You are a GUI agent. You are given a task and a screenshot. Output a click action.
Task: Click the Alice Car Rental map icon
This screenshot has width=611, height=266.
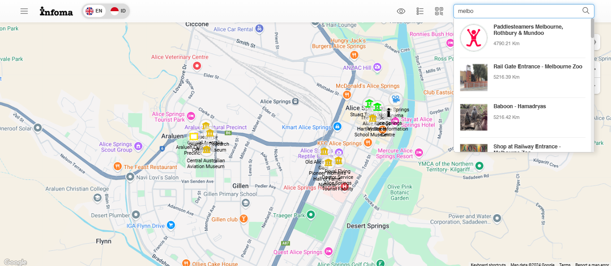259,29
